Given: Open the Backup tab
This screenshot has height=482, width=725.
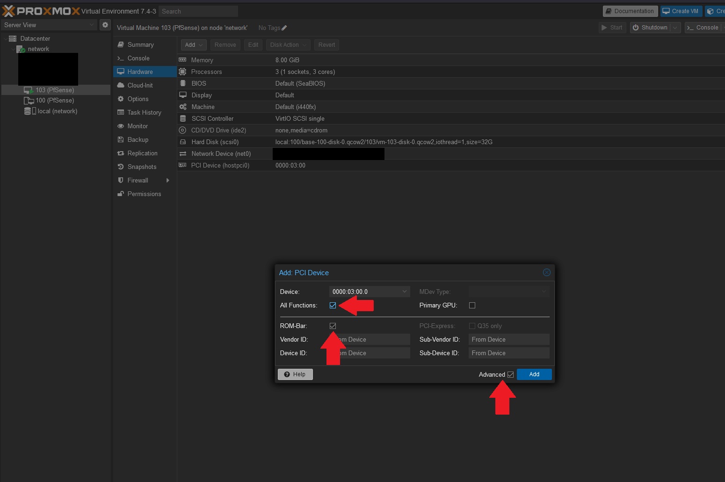Looking at the screenshot, I should click(x=145, y=139).
